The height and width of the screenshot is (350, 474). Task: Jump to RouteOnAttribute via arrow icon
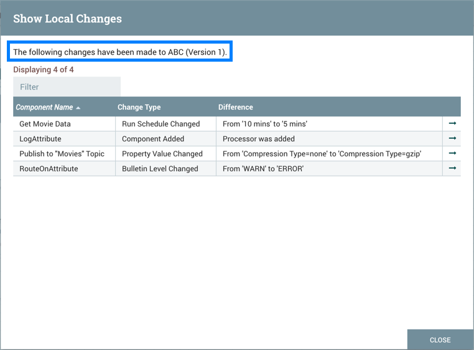(x=452, y=168)
